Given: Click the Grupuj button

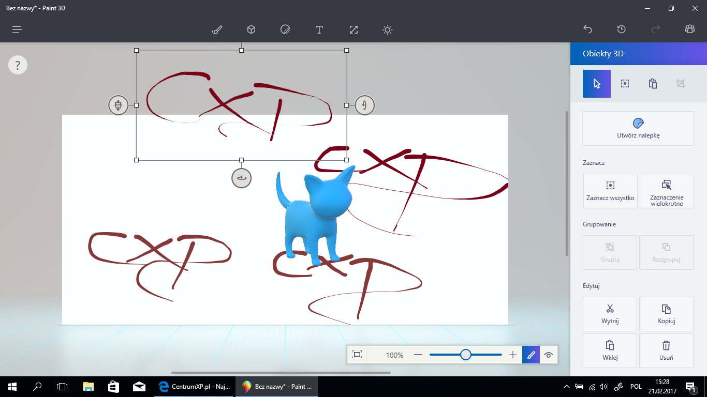Looking at the screenshot, I should click(610, 252).
